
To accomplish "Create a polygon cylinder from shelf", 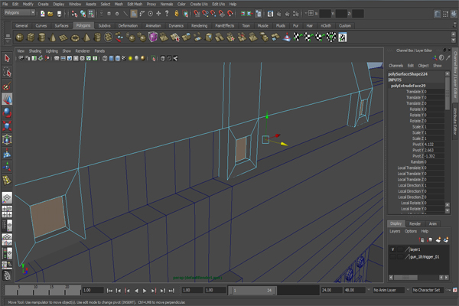I will (x=42, y=37).
